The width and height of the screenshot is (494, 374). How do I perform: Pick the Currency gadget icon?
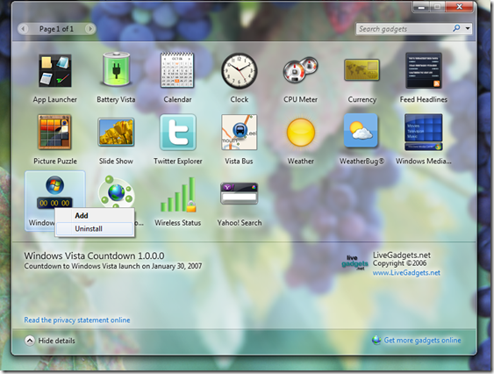tap(362, 69)
